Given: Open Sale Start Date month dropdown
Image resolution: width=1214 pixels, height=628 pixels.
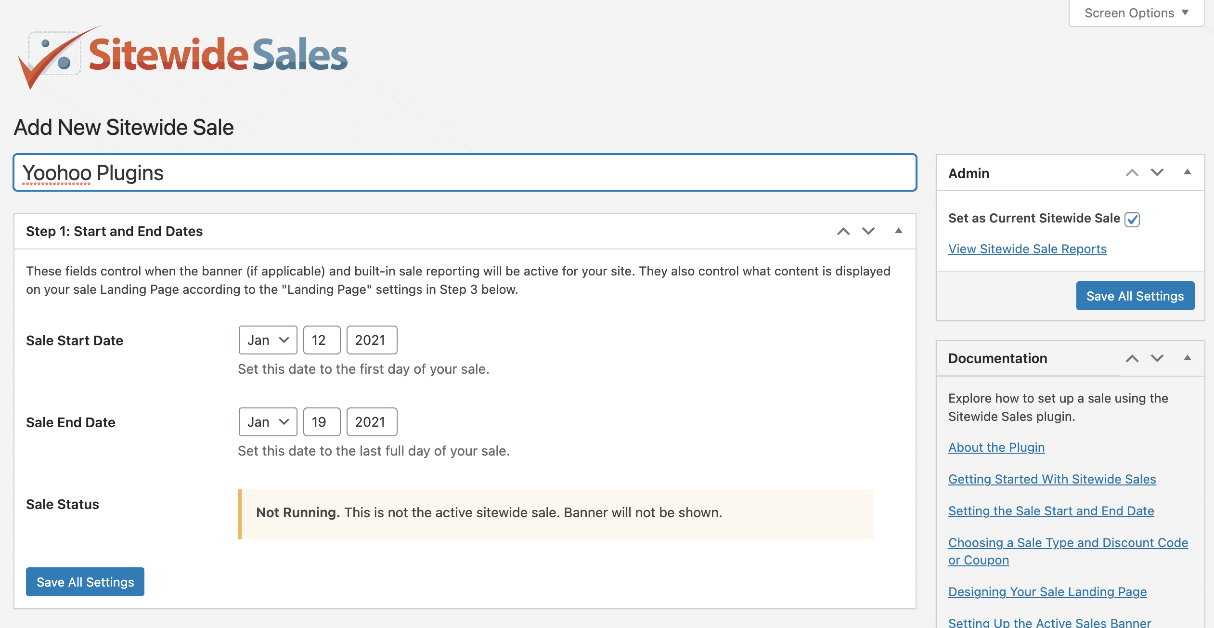Looking at the screenshot, I should [x=268, y=340].
